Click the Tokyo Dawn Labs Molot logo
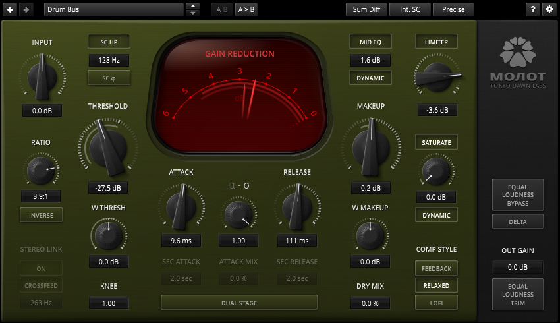The image size is (560, 323). 517,63
